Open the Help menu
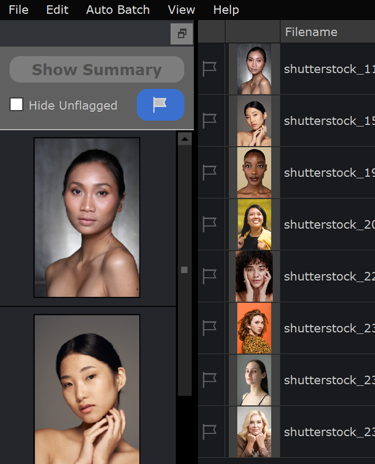 (226, 10)
